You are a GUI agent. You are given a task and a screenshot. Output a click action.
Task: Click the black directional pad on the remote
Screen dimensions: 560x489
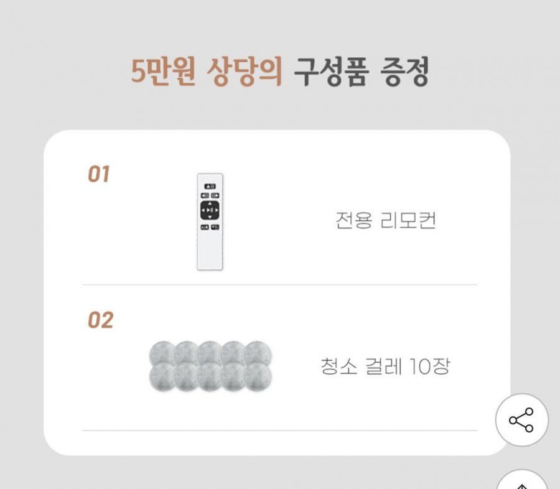click(210, 211)
